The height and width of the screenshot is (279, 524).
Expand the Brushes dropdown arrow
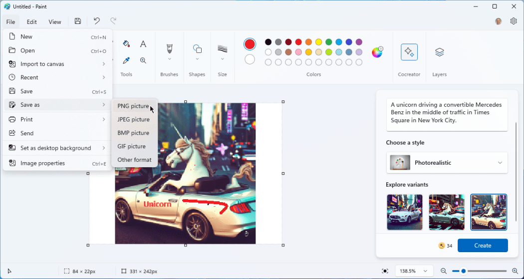169,59
